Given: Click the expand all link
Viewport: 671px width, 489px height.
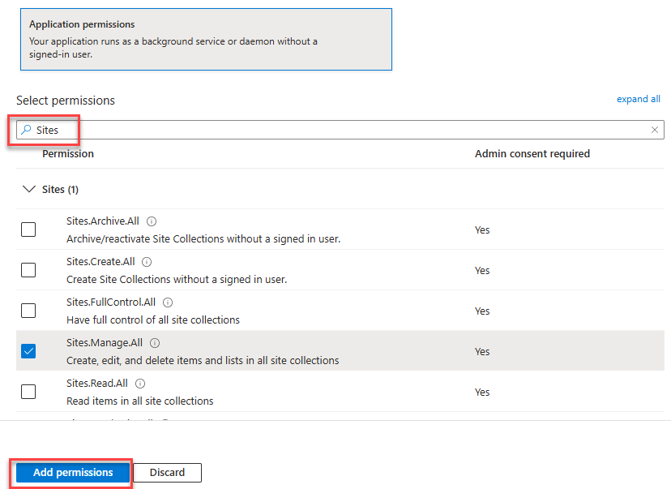Looking at the screenshot, I should (x=638, y=99).
